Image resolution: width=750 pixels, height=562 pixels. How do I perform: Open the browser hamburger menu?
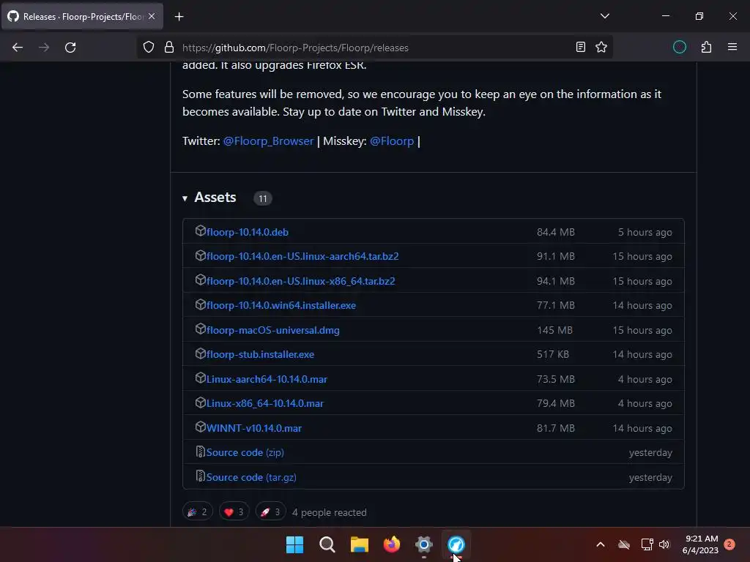[x=732, y=47]
